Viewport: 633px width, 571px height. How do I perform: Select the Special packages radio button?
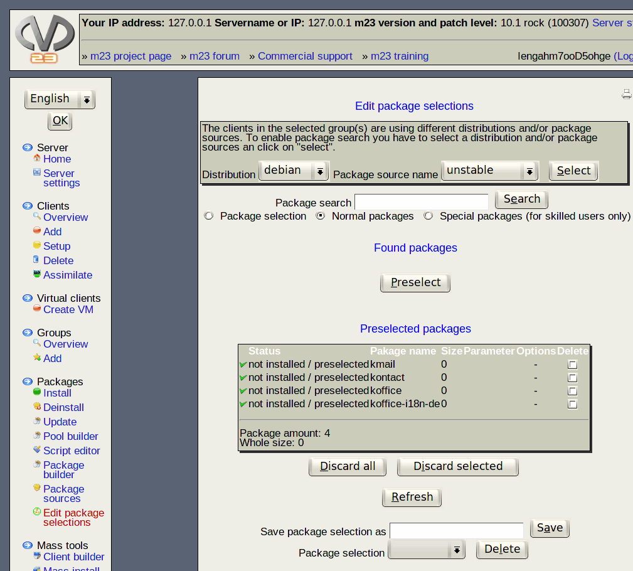click(428, 216)
